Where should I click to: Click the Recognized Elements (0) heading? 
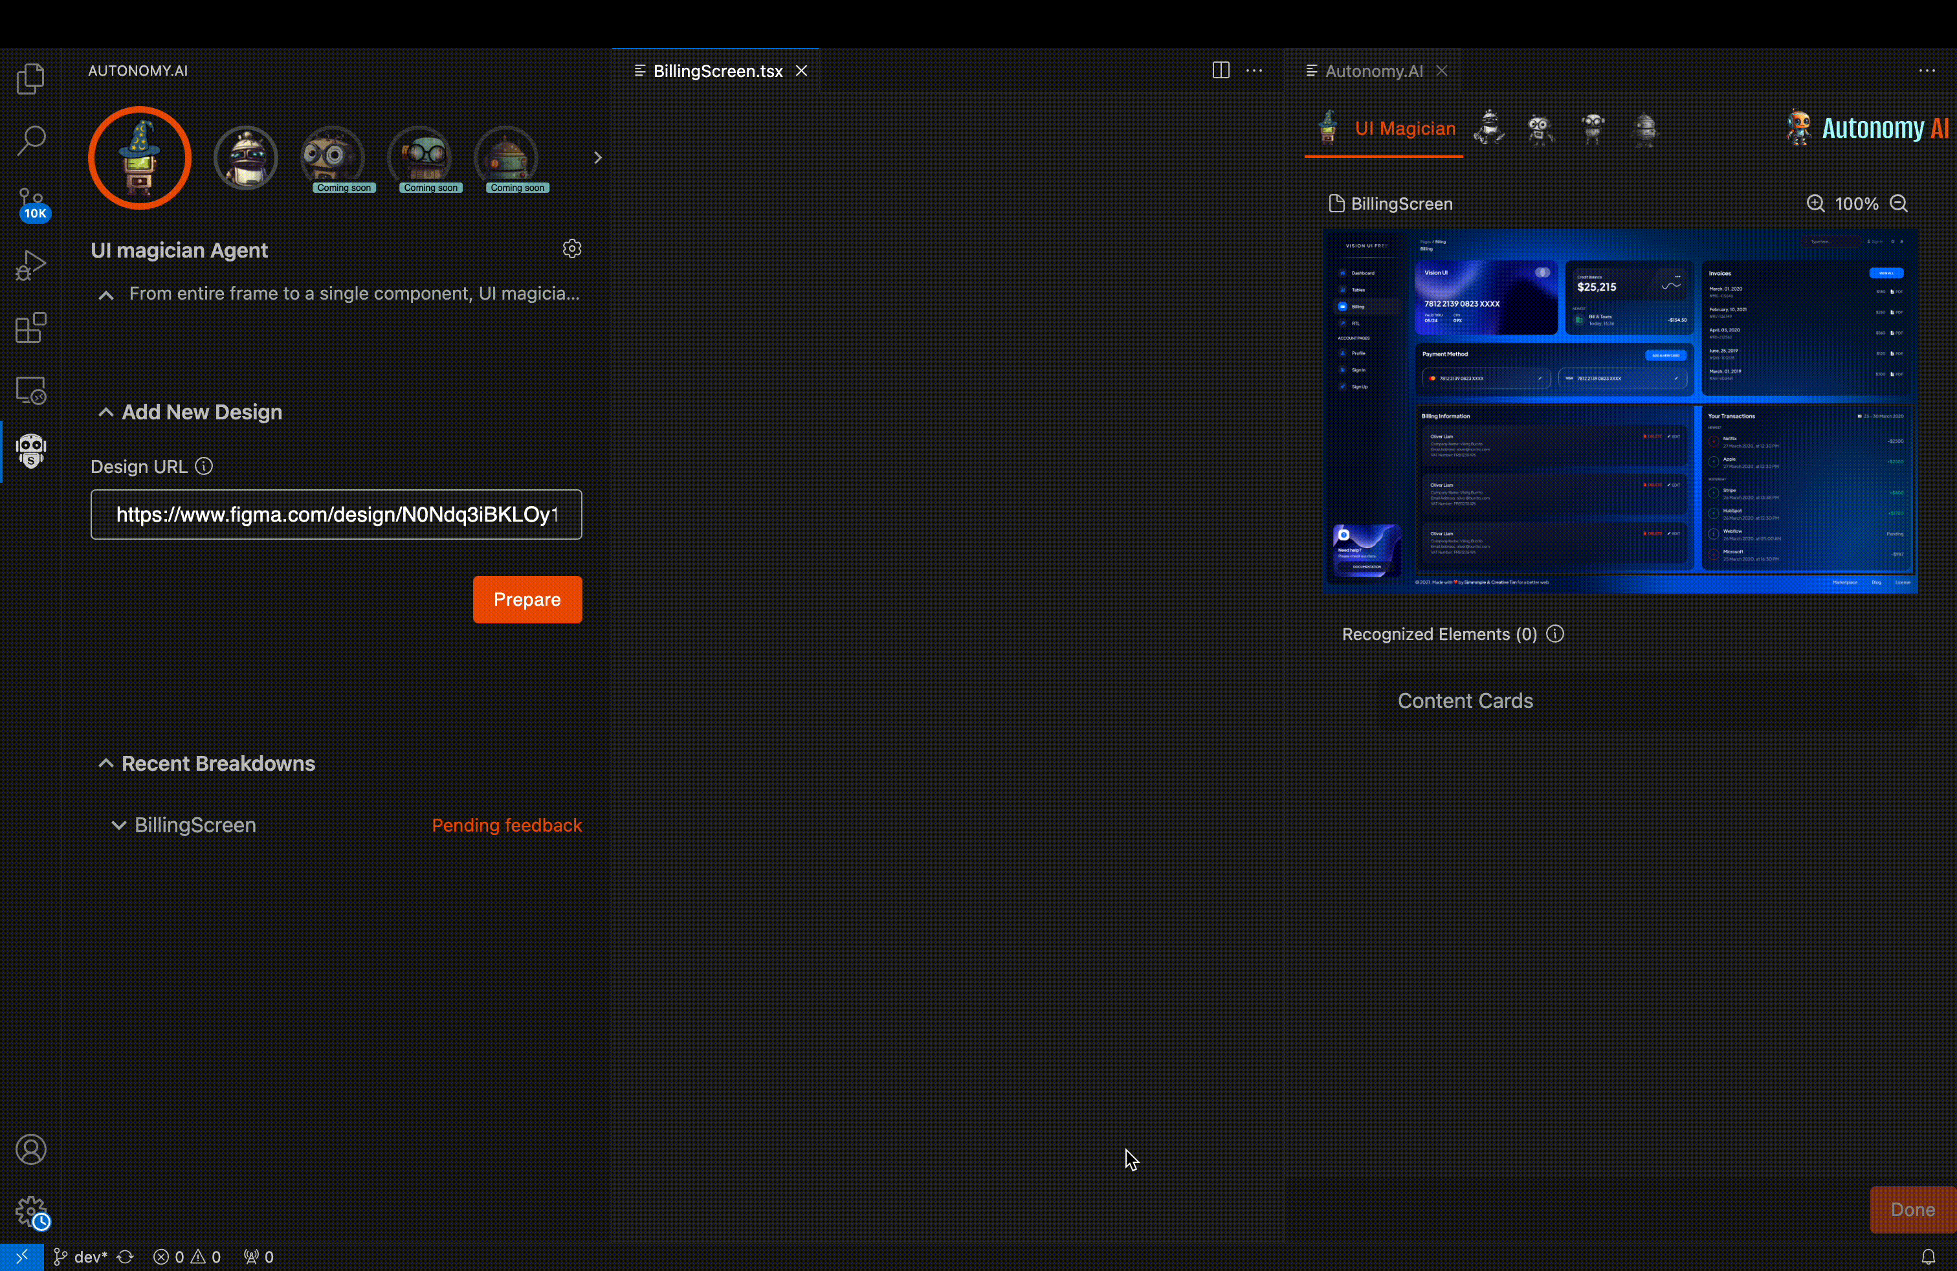click(1439, 634)
